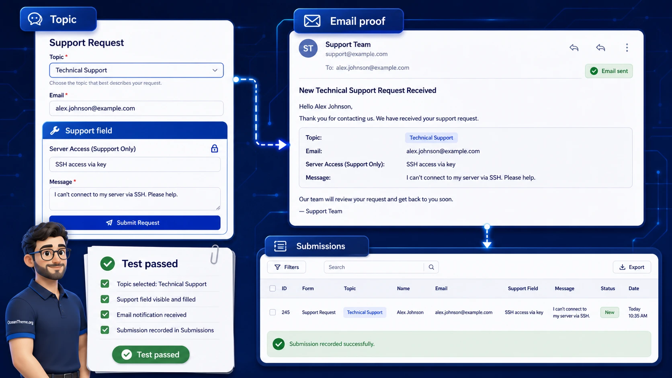This screenshot has height=378, width=672.
Task: Click the Technical Support tag in the email
Action: point(431,138)
